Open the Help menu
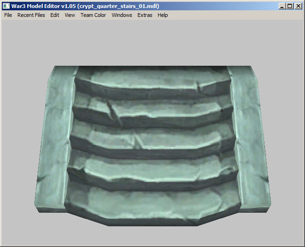 [x=162, y=15]
